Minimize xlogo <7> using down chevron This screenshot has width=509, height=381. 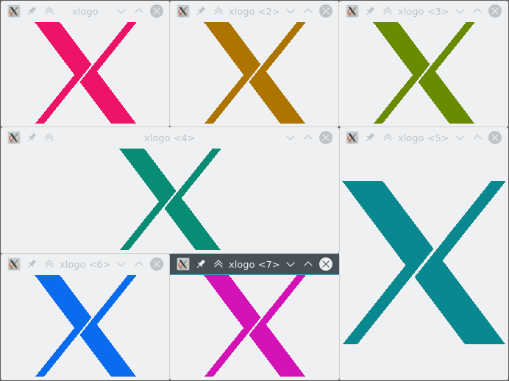coord(291,264)
